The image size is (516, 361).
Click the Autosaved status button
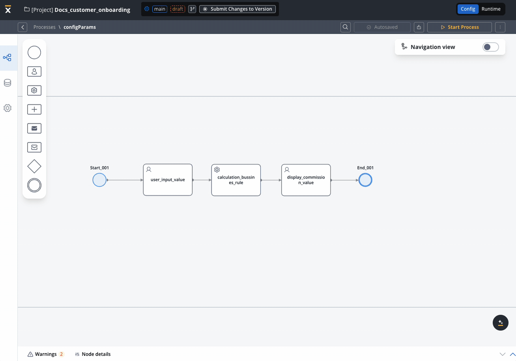click(x=382, y=27)
